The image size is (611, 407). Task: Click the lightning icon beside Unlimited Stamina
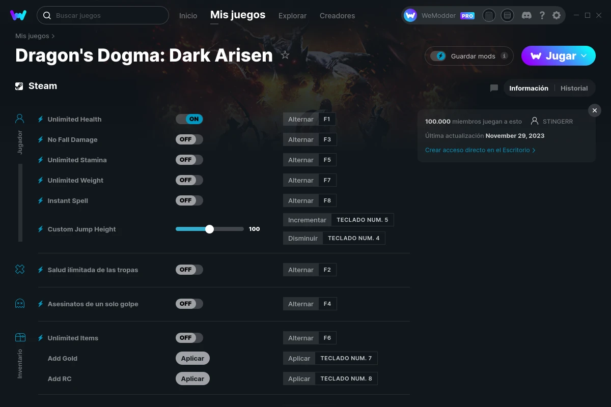(x=41, y=160)
